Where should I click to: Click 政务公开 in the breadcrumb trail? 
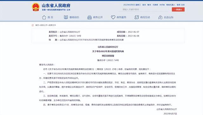pos(44,25)
